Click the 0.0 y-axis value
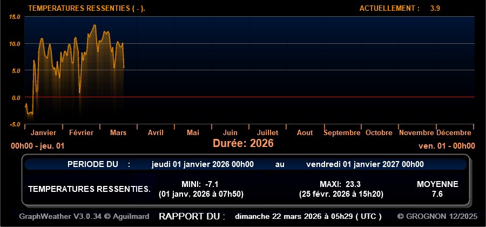The width and height of the screenshot is (486, 227). (16, 97)
